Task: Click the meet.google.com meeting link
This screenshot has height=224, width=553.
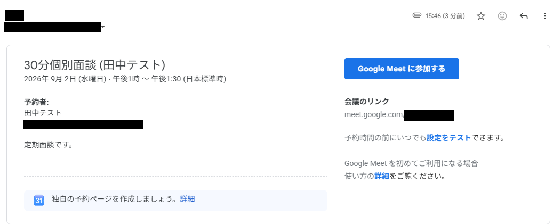Action: pyautogui.click(x=399, y=115)
